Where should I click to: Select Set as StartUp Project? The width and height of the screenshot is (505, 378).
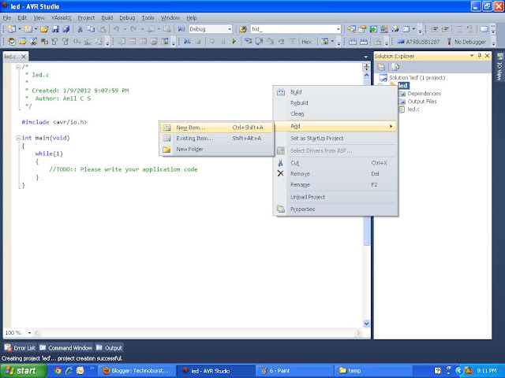pyautogui.click(x=335, y=139)
